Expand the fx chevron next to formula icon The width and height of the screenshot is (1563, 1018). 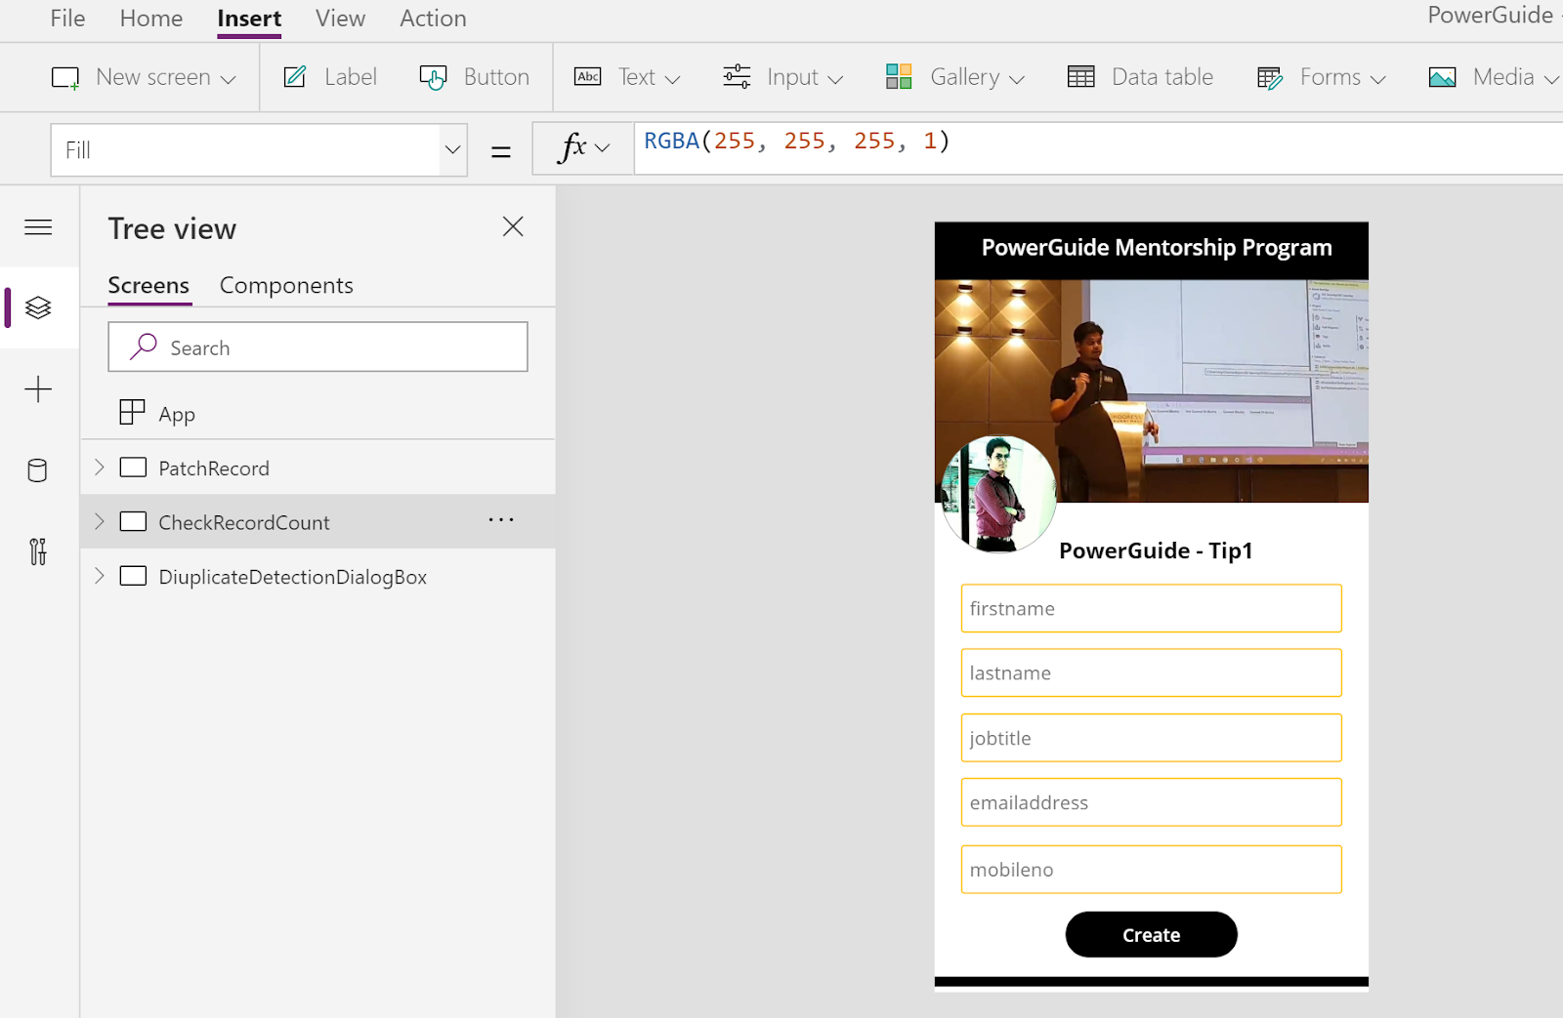click(602, 148)
